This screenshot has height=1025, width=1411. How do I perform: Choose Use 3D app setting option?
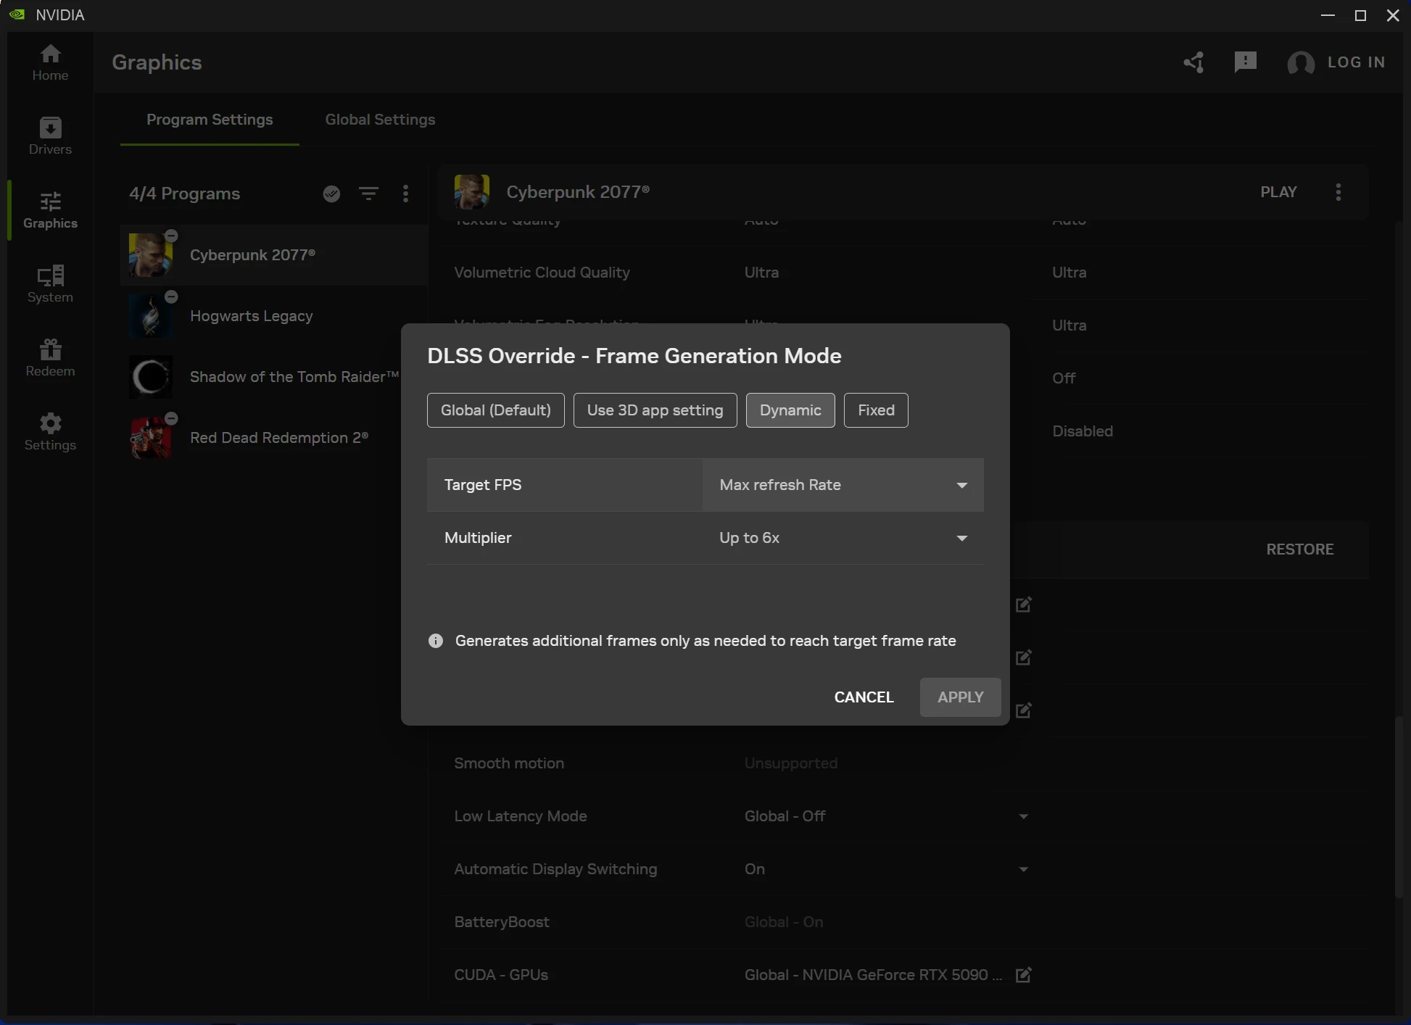[x=655, y=410]
